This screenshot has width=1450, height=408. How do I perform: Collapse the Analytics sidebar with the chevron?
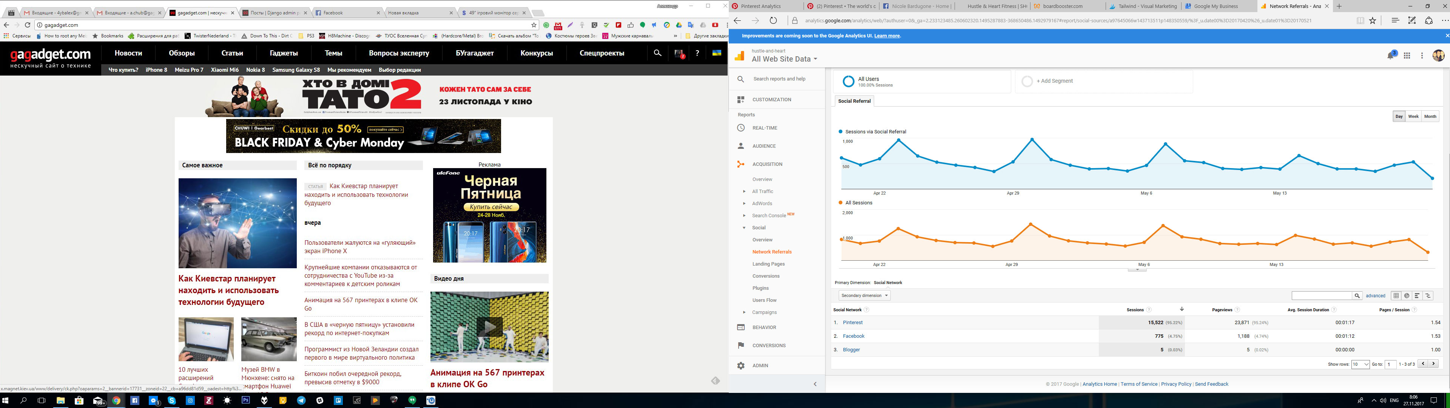tap(815, 384)
